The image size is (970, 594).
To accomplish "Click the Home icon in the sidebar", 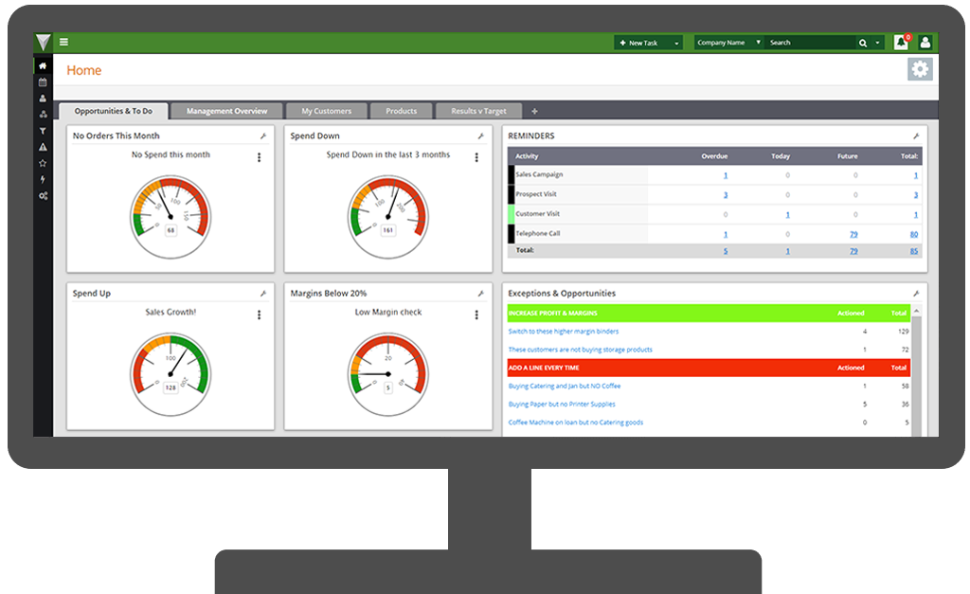I will 43,66.
